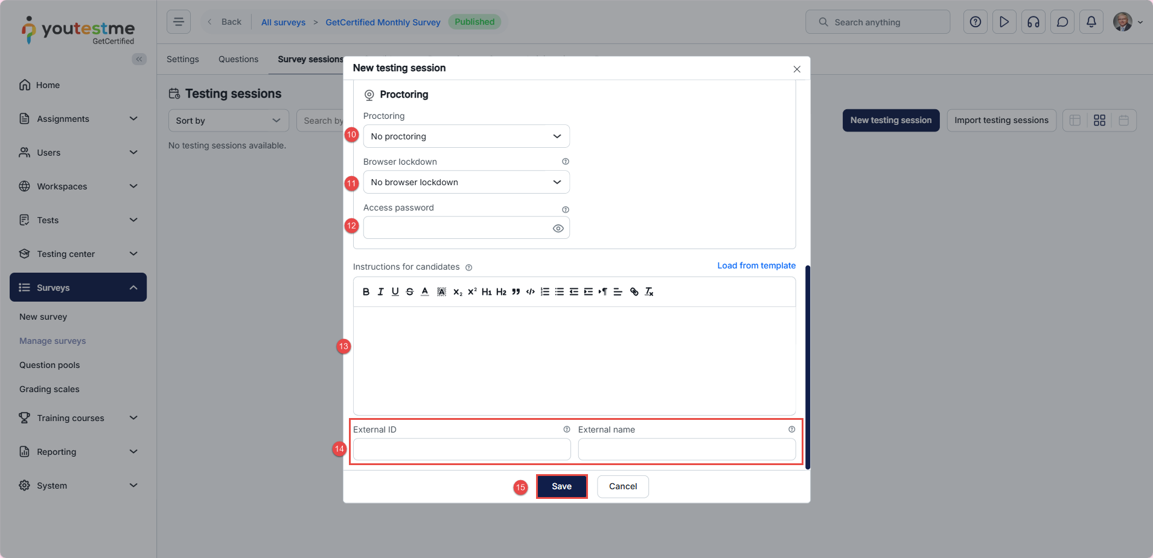Expand the Users menu
This screenshot has width=1153, height=558.
[78, 153]
